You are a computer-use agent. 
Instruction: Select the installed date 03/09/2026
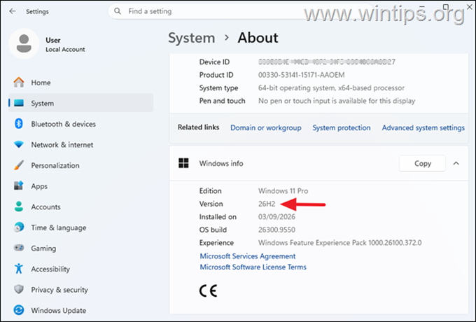pos(276,217)
